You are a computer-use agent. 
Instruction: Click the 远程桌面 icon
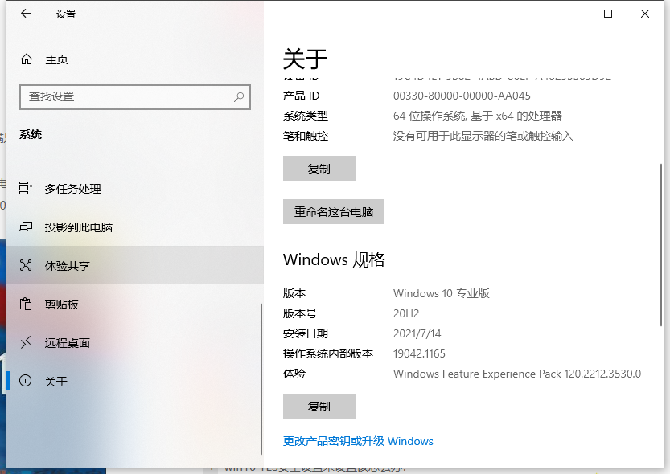point(26,342)
